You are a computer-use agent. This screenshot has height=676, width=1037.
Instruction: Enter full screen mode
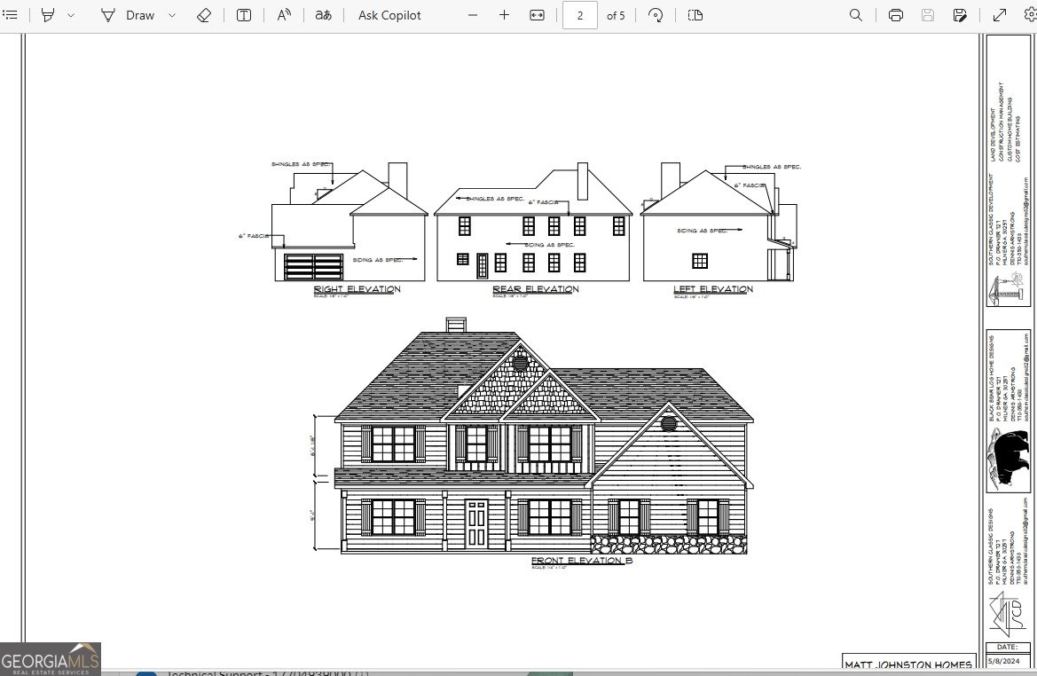click(1000, 14)
